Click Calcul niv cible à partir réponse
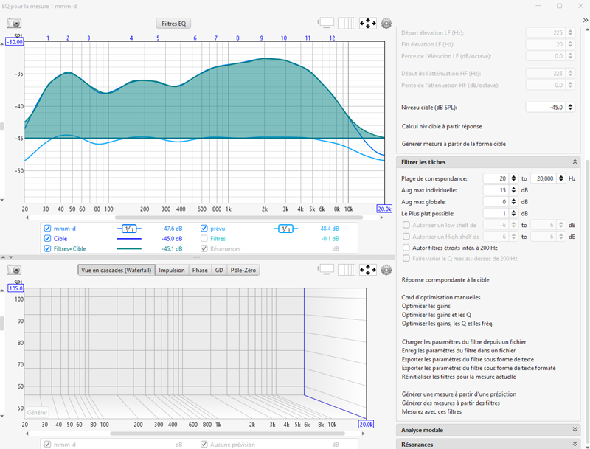Image resolution: width=590 pixels, height=449 pixels. point(442,126)
